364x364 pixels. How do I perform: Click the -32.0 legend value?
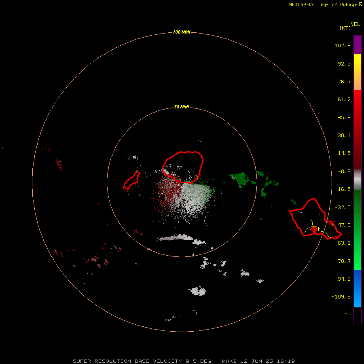pos(343,207)
